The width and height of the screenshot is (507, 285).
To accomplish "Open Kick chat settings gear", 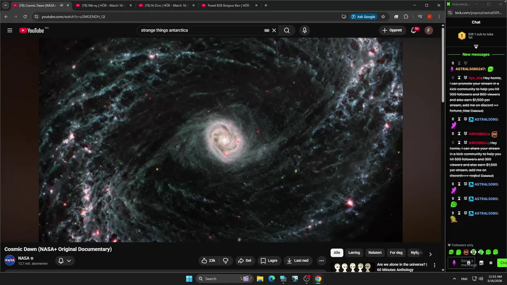I will click(491, 263).
